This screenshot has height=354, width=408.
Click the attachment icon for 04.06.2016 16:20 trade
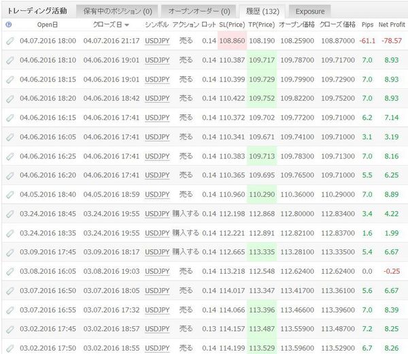tap(10, 176)
